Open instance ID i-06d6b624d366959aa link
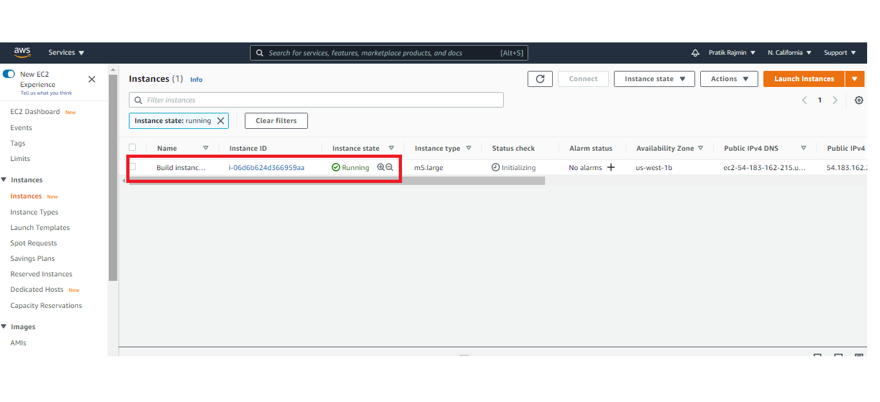Viewport: 880px width, 402px height. 267,167
